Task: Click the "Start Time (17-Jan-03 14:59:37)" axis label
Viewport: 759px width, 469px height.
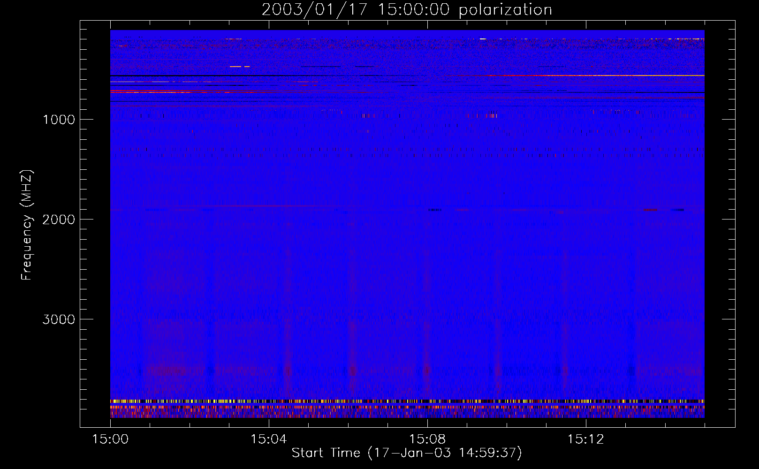Action: 407,453
